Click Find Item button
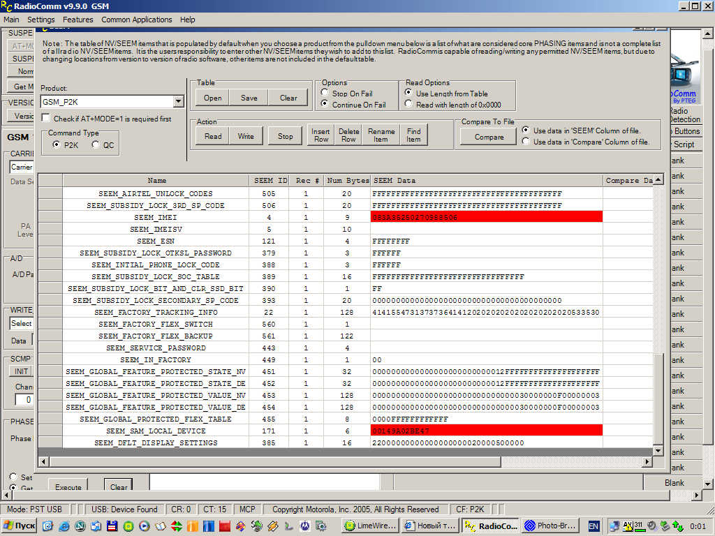This screenshot has height=536, width=715. point(413,135)
